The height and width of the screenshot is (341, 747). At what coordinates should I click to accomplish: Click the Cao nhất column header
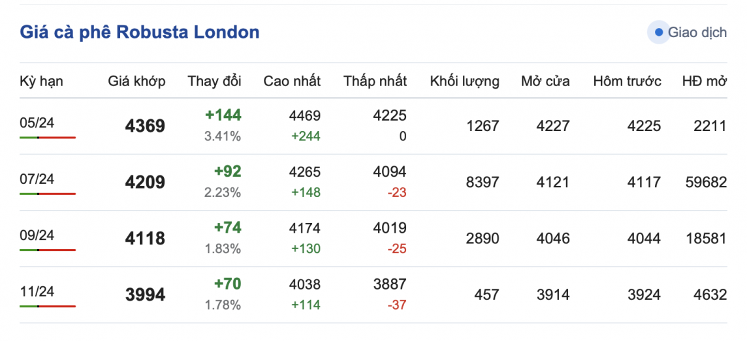coord(292,82)
